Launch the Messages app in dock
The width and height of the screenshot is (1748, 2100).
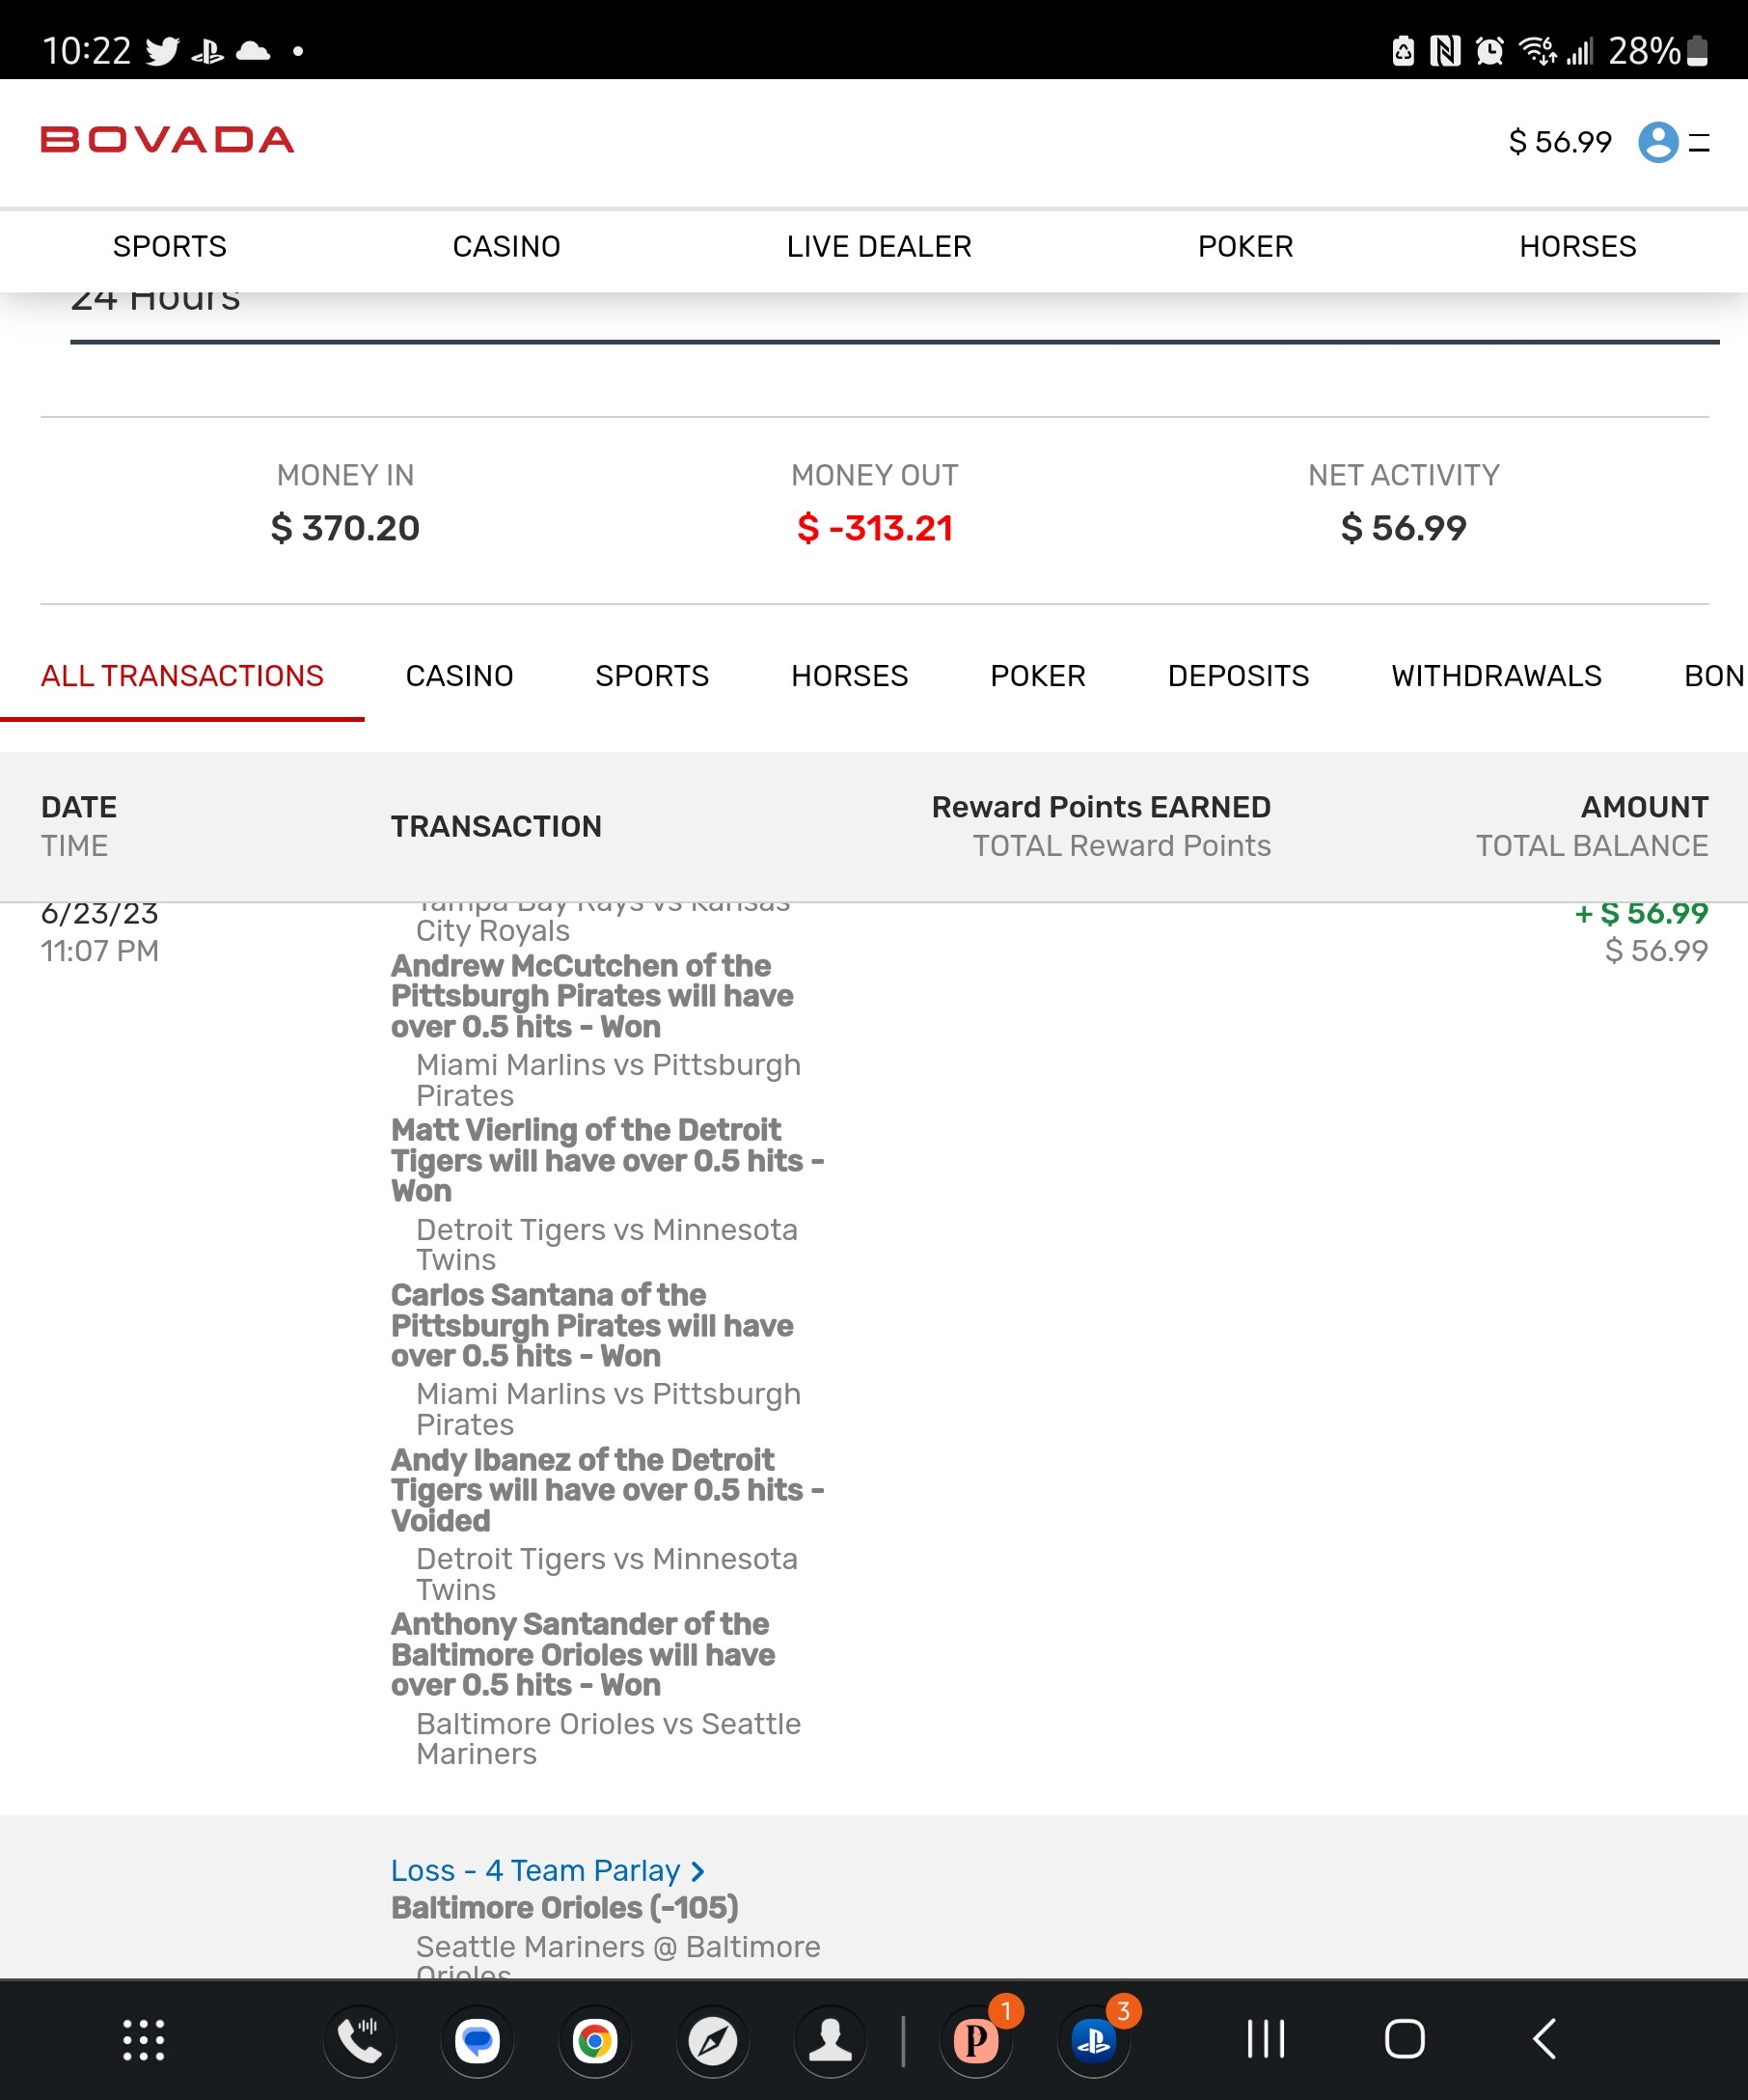[x=478, y=2040]
